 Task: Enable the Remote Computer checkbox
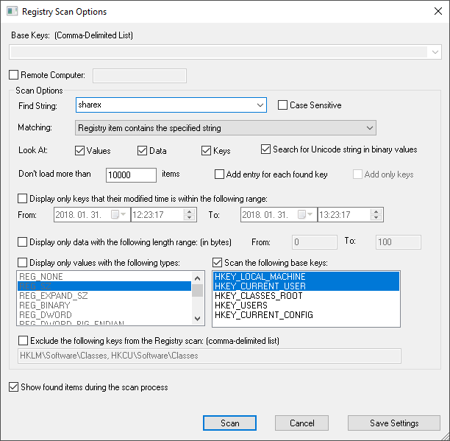[x=14, y=75]
